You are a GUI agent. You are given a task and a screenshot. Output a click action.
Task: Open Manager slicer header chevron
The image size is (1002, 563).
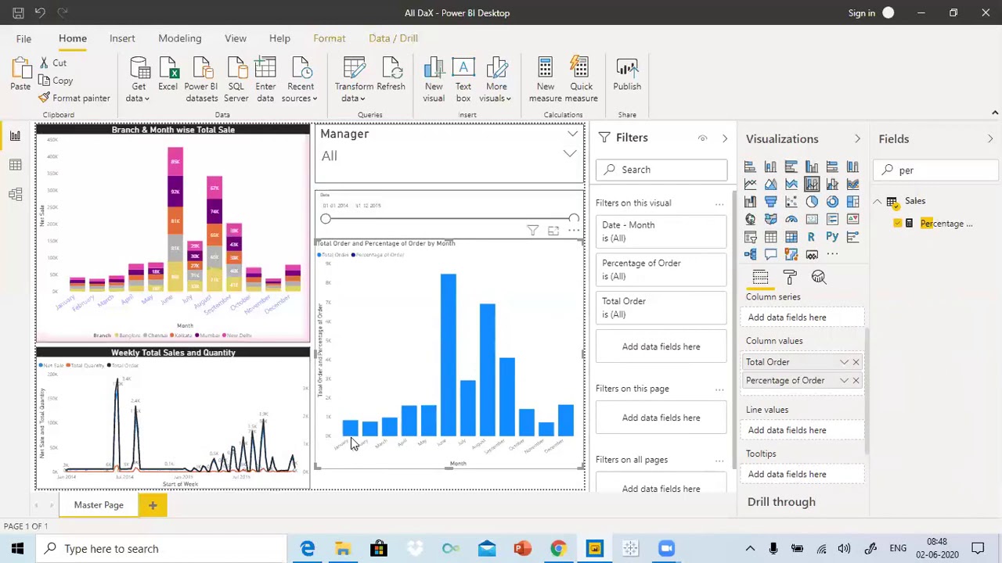(x=572, y=134)
